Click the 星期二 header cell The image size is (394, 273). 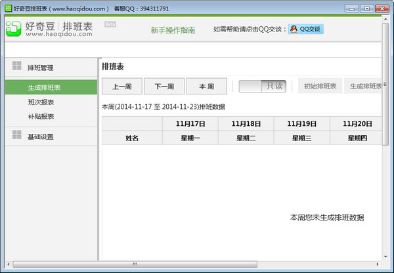pyautogui.click(x=246, y=138)
